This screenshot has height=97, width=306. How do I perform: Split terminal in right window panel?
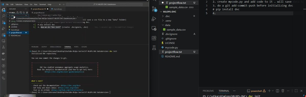click(278, 91)
